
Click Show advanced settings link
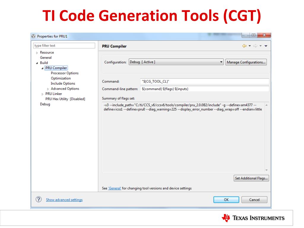coord(64,200)
